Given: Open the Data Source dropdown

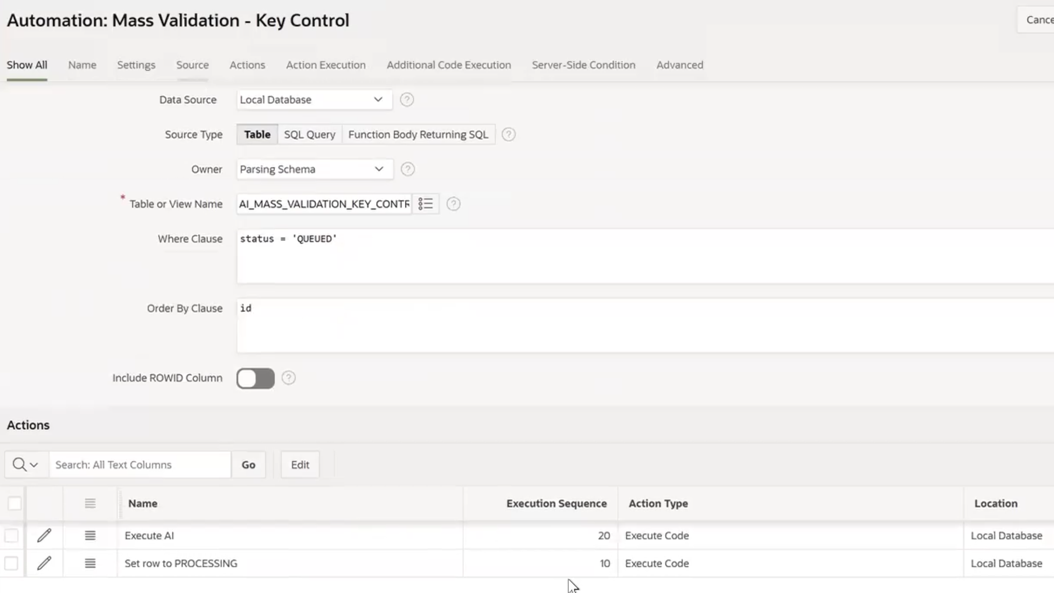Looking at the screenshot, I should pyautogui.click(x=314, y=99).
